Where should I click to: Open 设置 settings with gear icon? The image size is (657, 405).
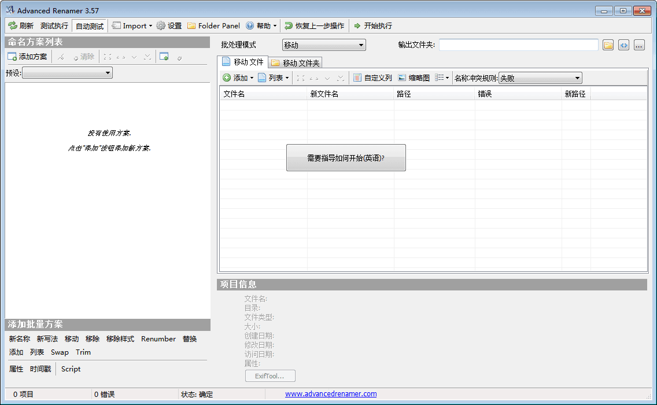pyautogui.click(x=161, y=25)
